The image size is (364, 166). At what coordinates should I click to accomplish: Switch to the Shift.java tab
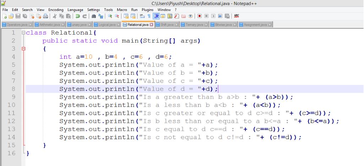tap(167, 24)
